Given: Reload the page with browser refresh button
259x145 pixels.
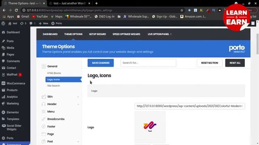Looking at the screenshot, I should [16, 10].
